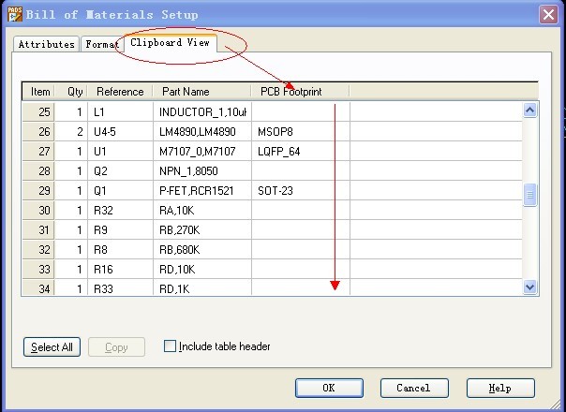566x412 pixels.
Task: Enable Include table header checkbox
Action: [x=170, y=346]
